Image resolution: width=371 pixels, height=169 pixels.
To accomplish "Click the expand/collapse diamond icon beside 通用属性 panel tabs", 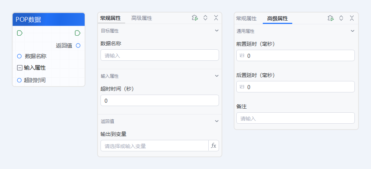I will click(x=341, y=18).
